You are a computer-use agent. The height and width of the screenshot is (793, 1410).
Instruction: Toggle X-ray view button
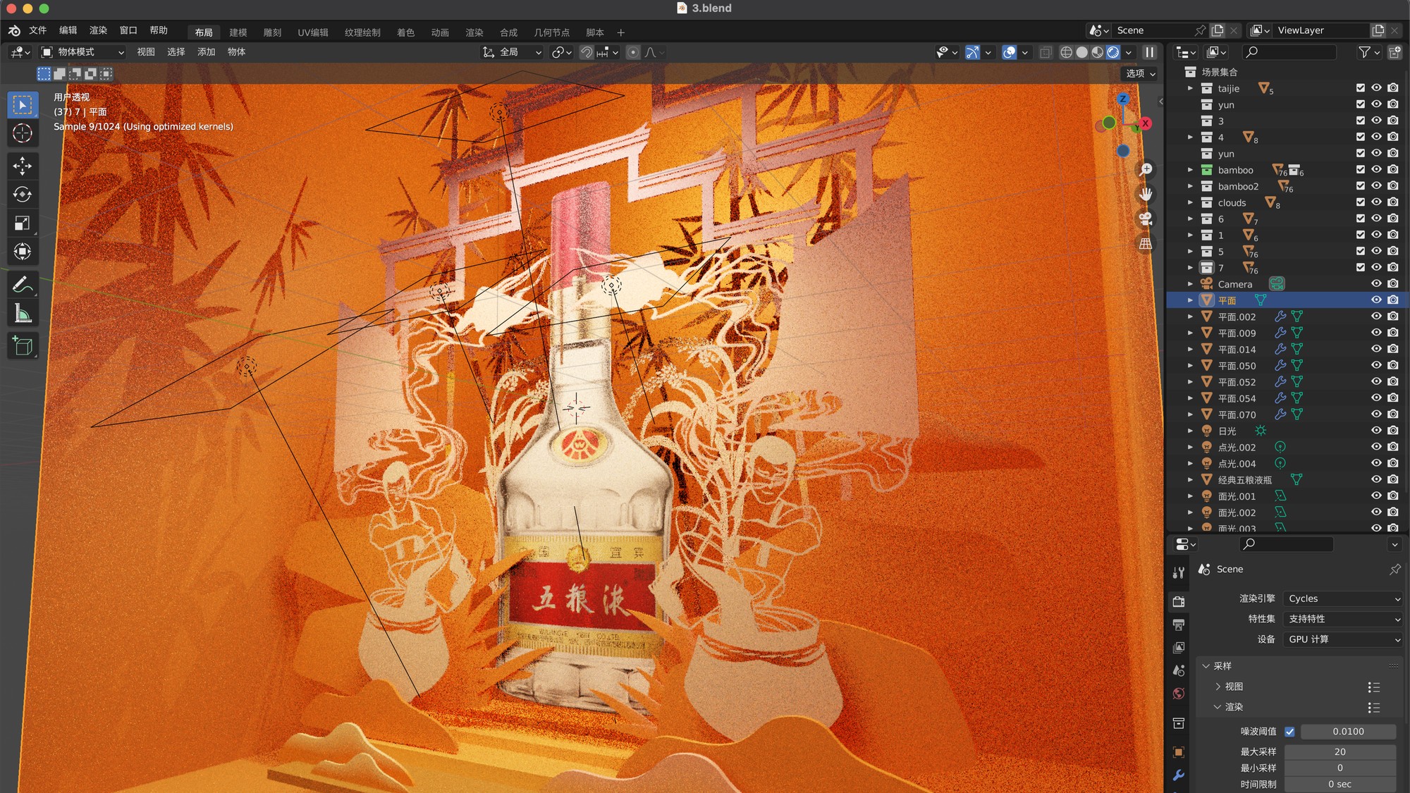[x=1046, y=52]
